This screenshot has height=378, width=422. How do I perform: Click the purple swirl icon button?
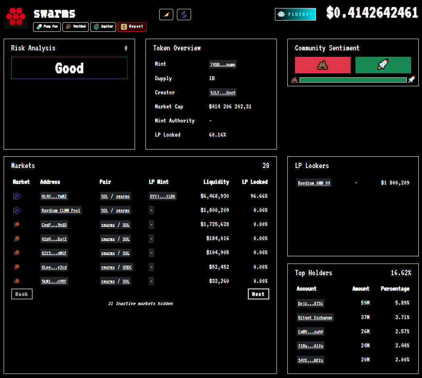184,15
